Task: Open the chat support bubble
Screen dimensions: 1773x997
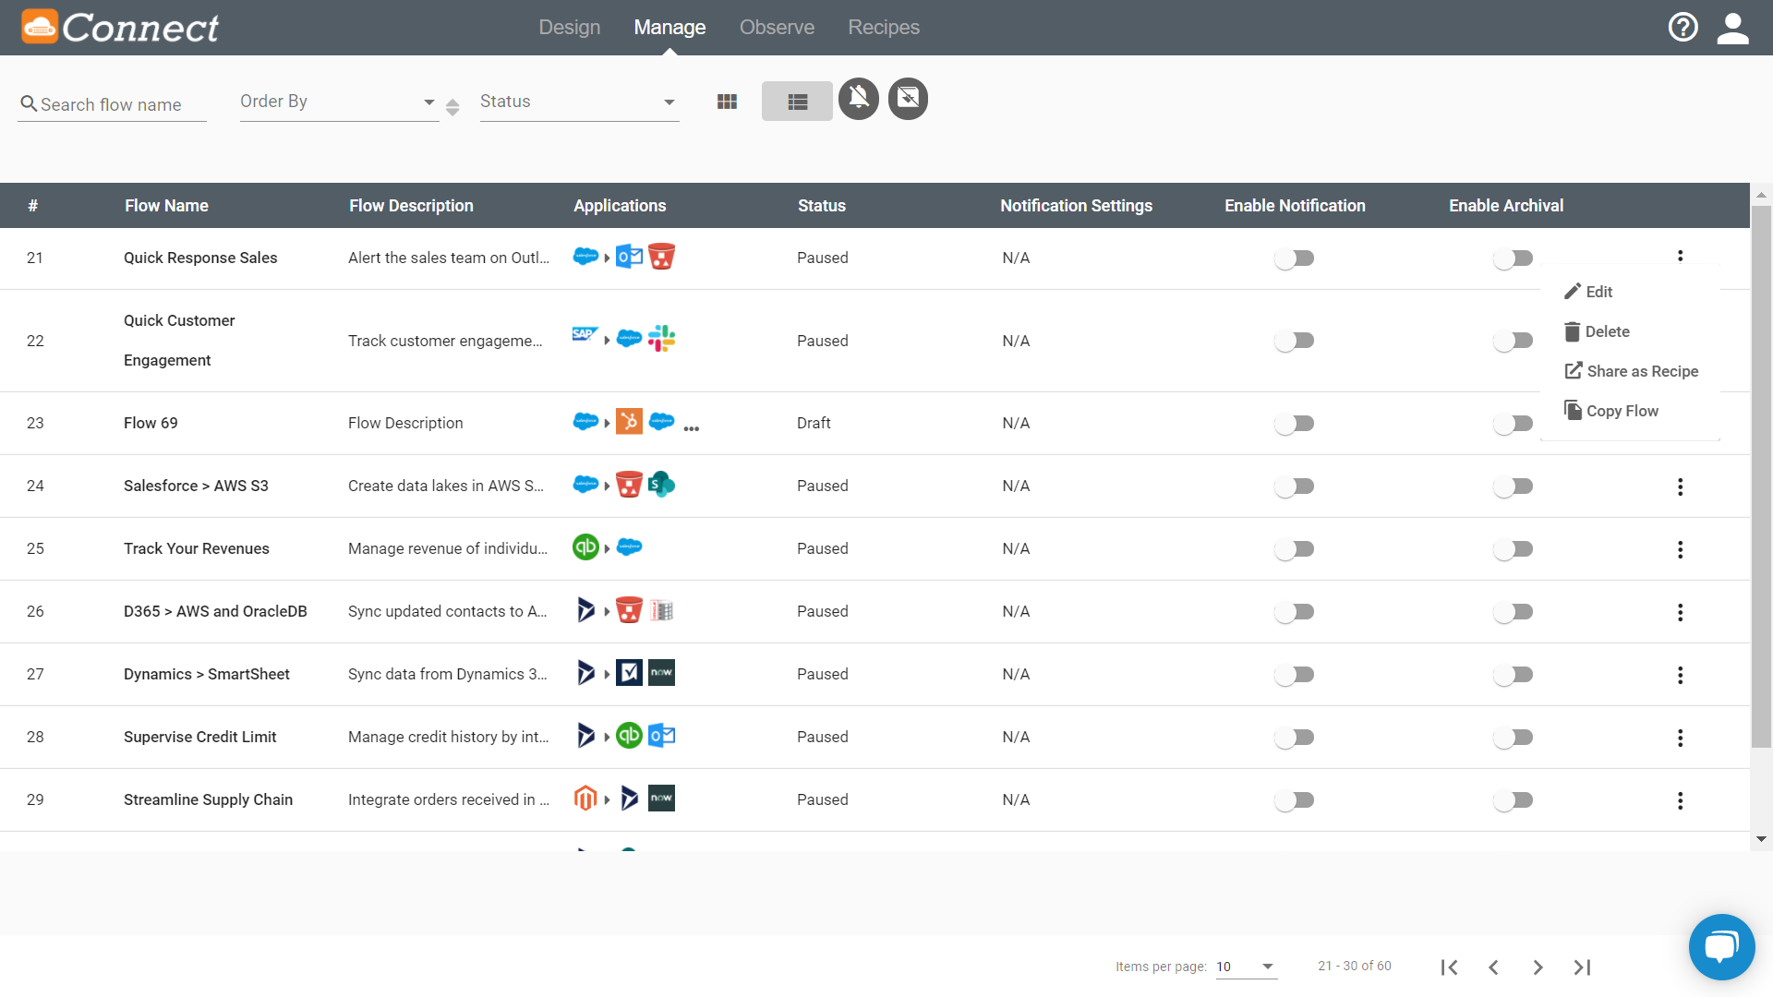Action: (x=1721, y=947)
